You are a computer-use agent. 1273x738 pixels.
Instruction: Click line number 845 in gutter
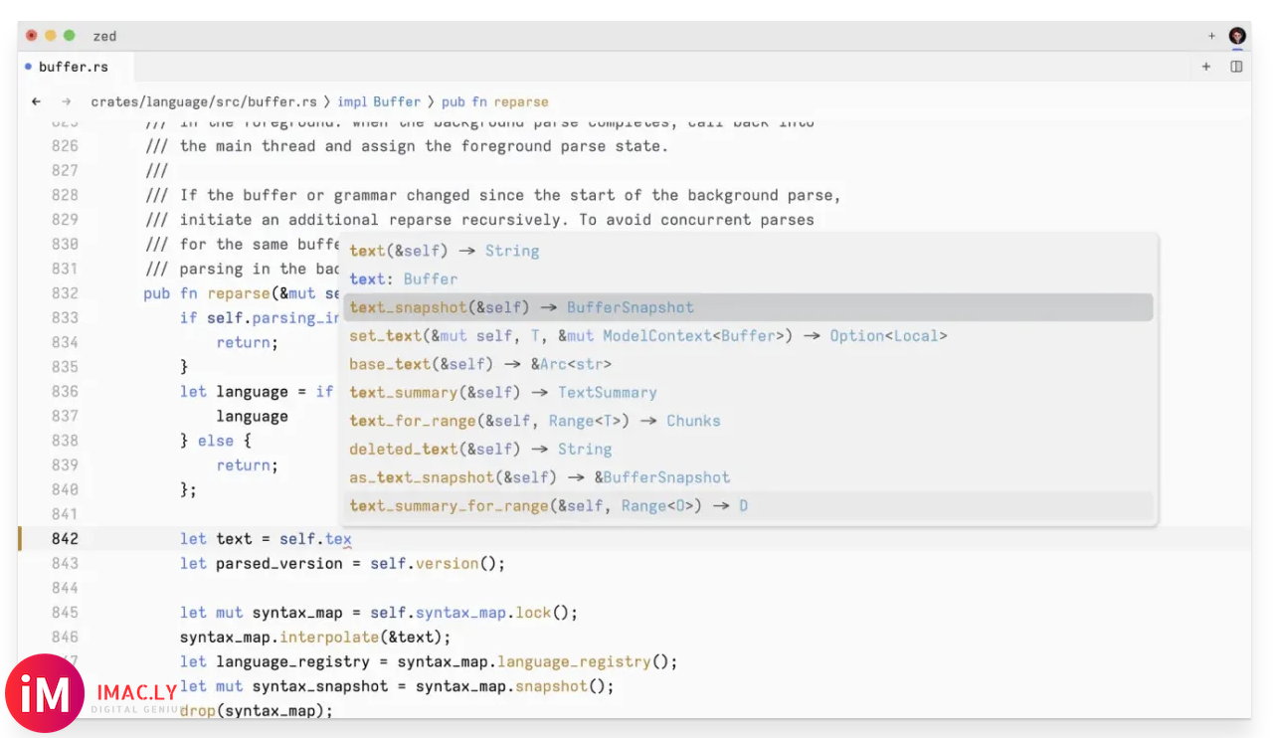pos(65,613)
